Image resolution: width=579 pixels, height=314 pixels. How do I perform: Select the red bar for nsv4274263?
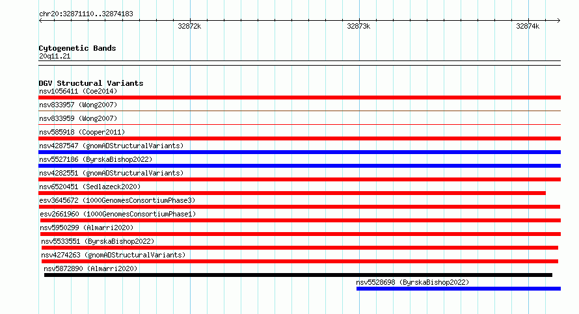tap(299, 261)
